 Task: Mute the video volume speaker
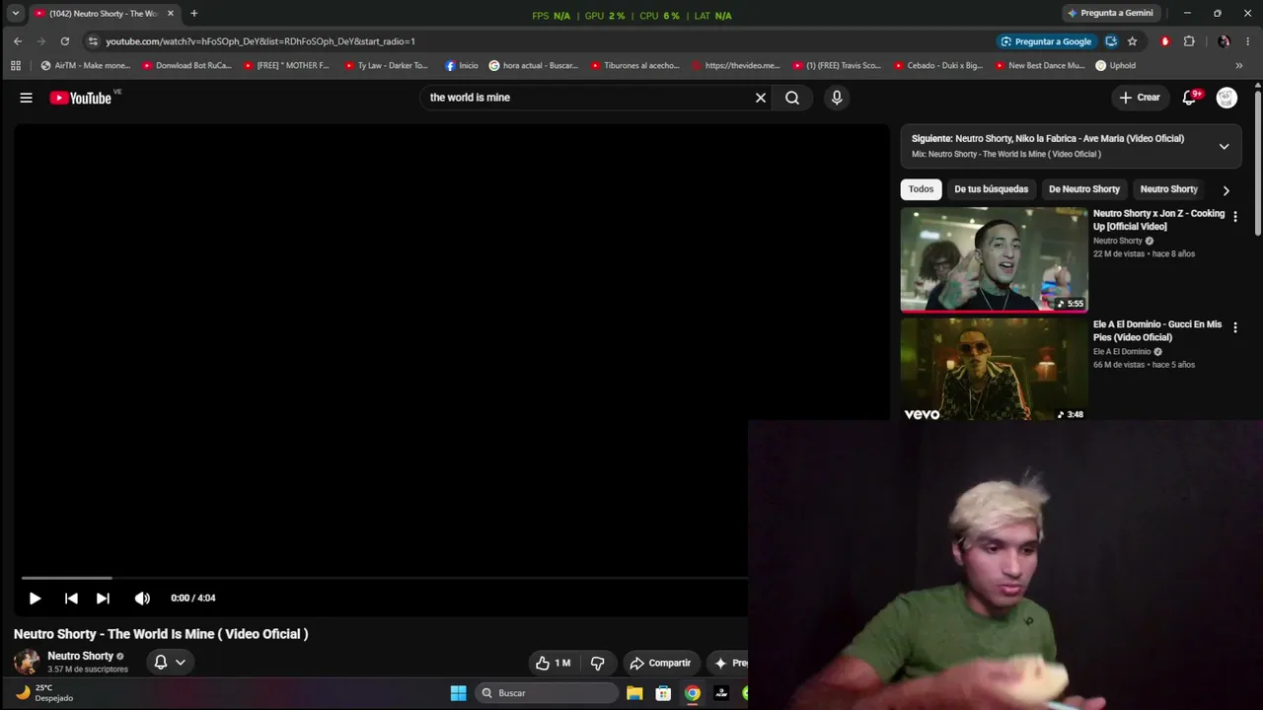tap(142, 598)
